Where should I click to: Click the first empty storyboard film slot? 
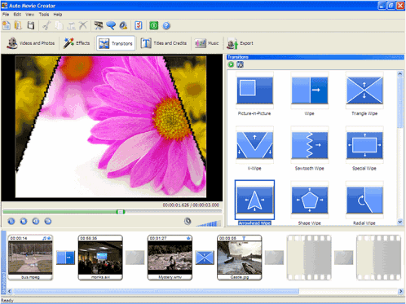[x=309, y=258]
